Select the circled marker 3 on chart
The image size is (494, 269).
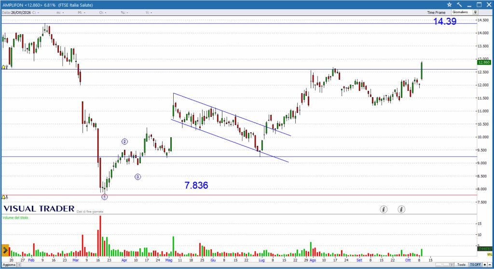click(137, 177)
